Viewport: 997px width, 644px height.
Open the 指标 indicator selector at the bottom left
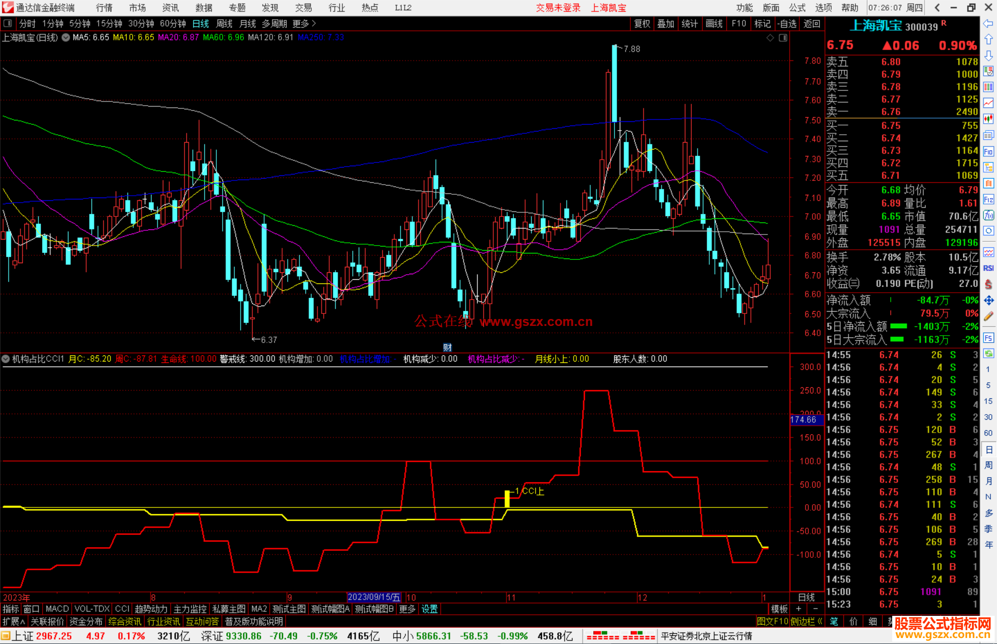pos(11,609)
